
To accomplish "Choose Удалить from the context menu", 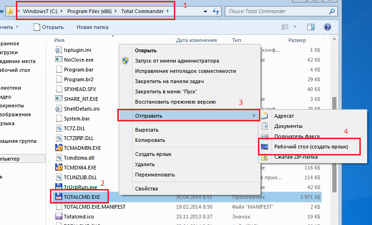I will (x=145, y=164).
